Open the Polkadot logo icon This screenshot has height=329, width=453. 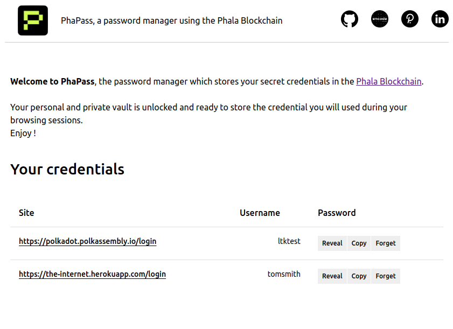[410, 19]
